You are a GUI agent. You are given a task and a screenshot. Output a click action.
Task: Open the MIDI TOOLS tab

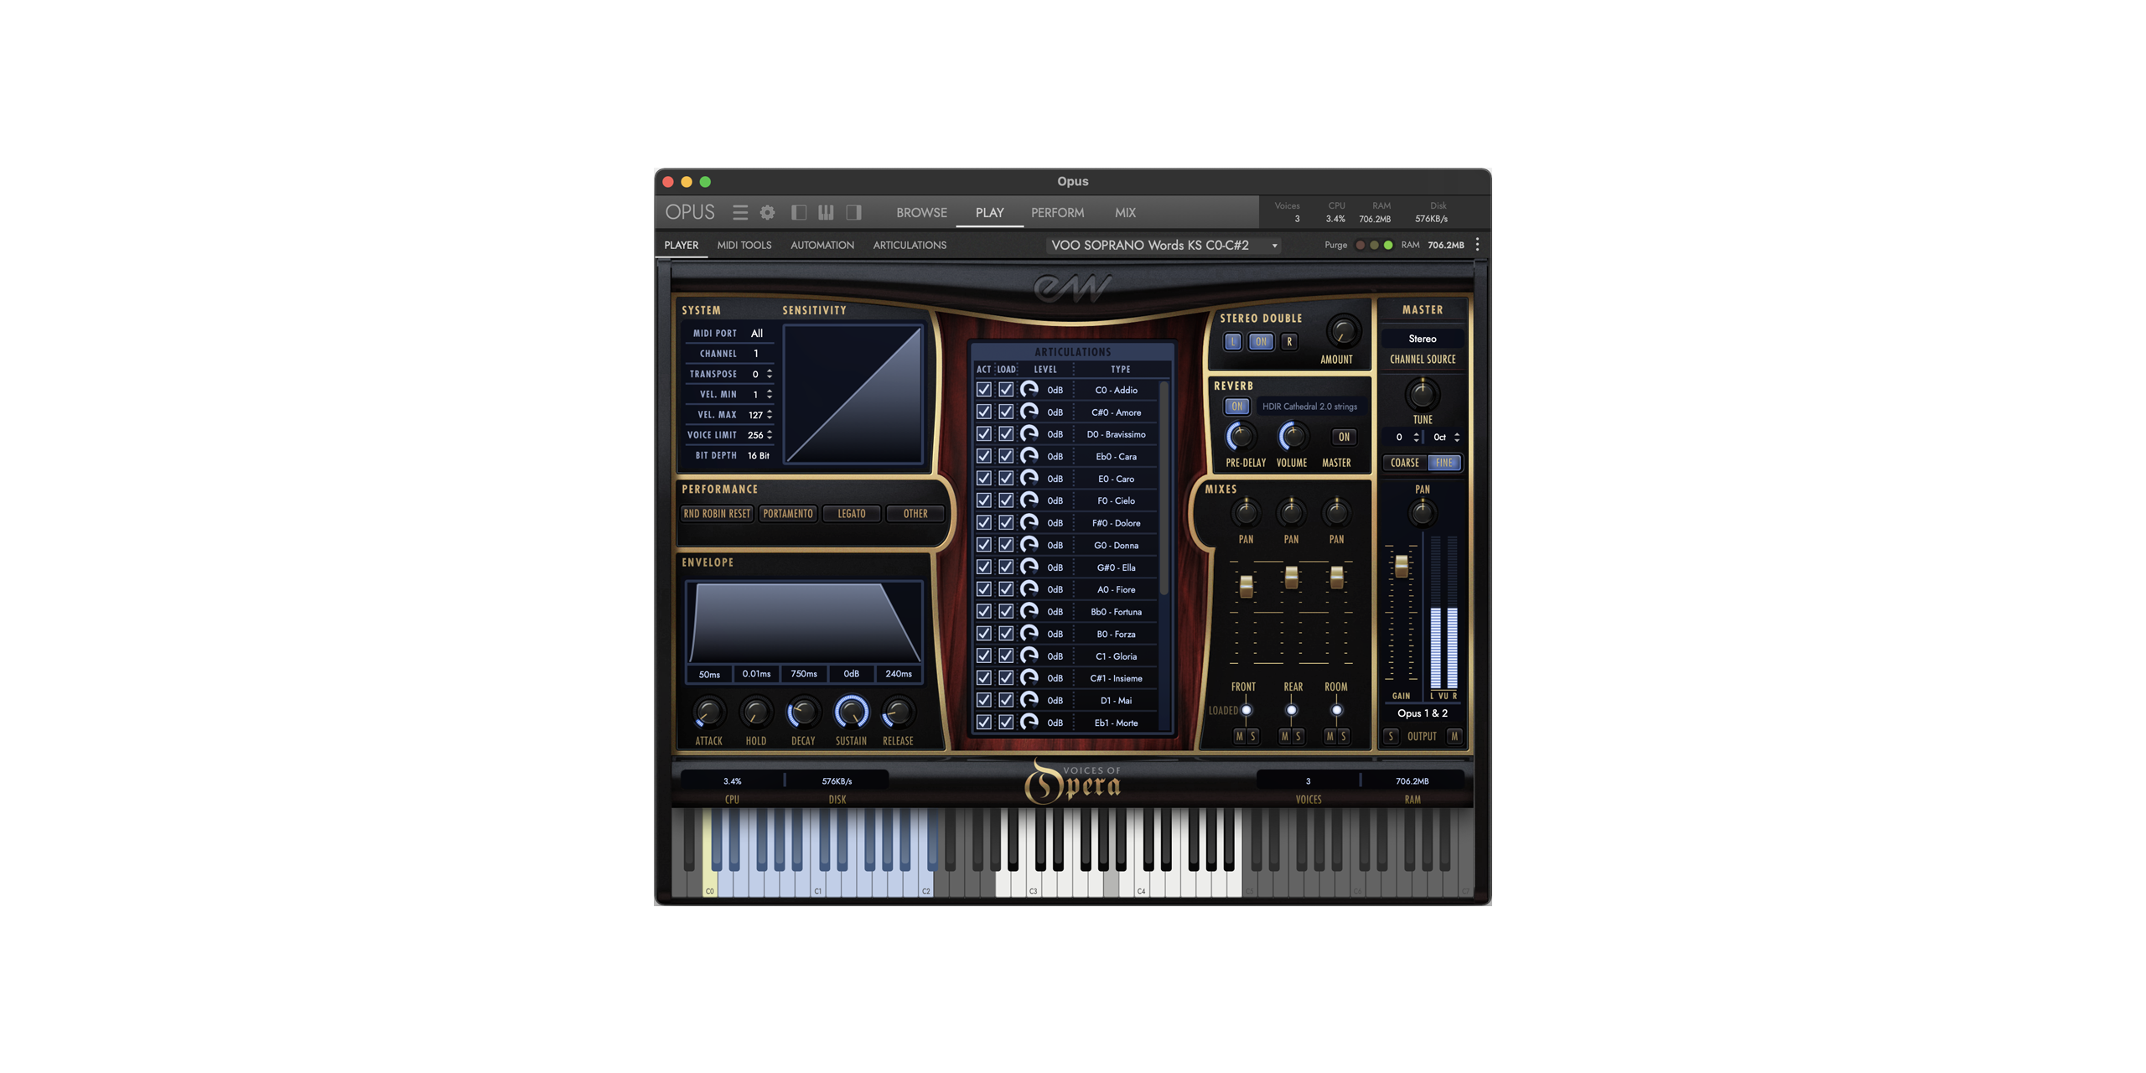click(744, 246)
